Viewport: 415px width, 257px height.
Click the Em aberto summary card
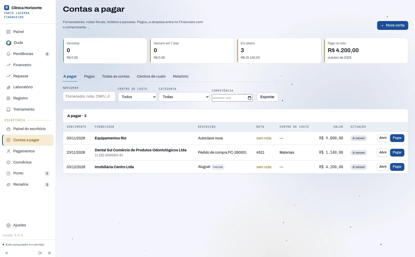pos(279,51)
